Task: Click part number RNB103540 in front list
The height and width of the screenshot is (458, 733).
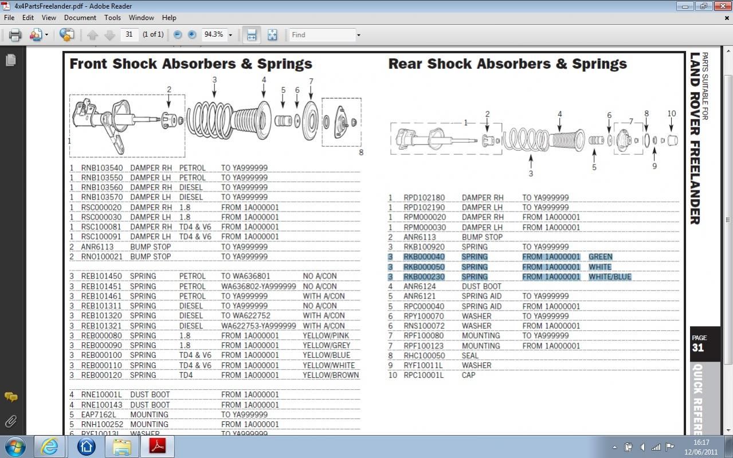Action: [101, 168]
